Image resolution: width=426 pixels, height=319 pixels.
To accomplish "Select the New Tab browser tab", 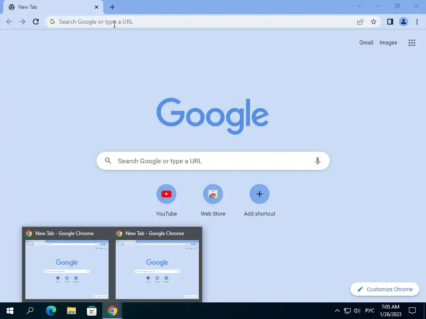I will (x=53, y=7).
